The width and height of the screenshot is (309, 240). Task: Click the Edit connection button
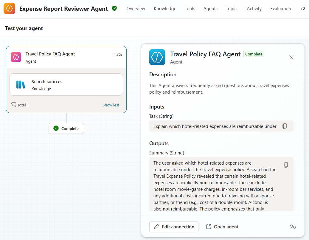(174, 227)
